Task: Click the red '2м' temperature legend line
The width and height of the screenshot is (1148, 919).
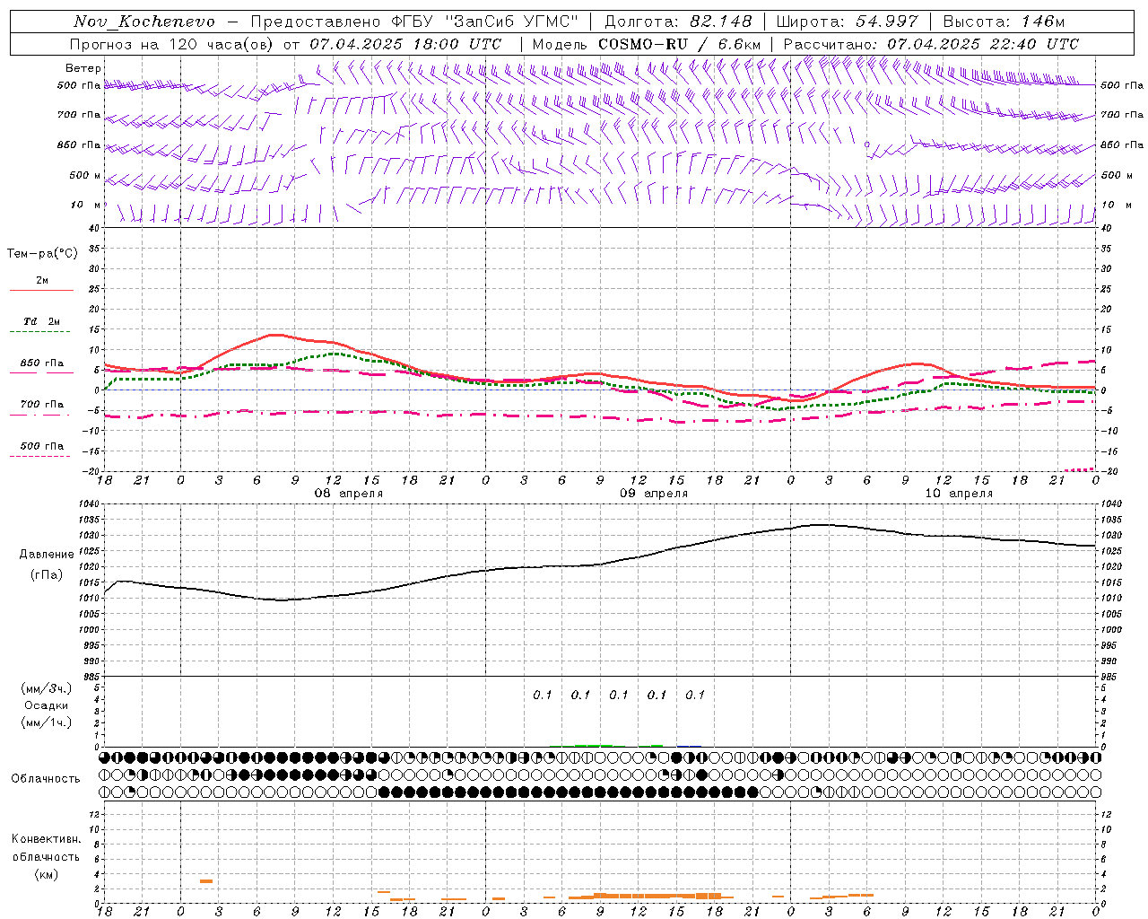Action: [42, 290]
